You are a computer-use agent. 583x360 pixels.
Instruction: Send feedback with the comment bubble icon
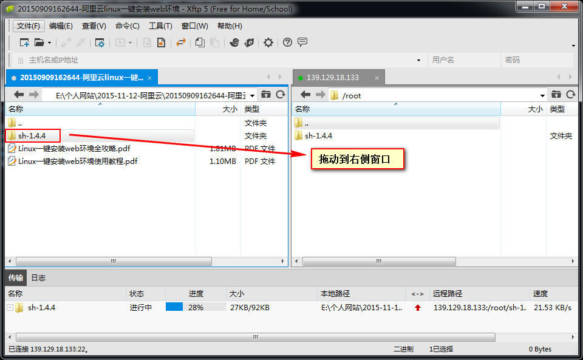point(302,42)
